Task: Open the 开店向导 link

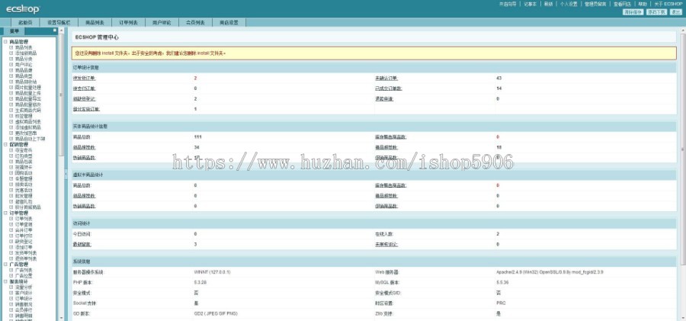Action: [x=508, y=4]
